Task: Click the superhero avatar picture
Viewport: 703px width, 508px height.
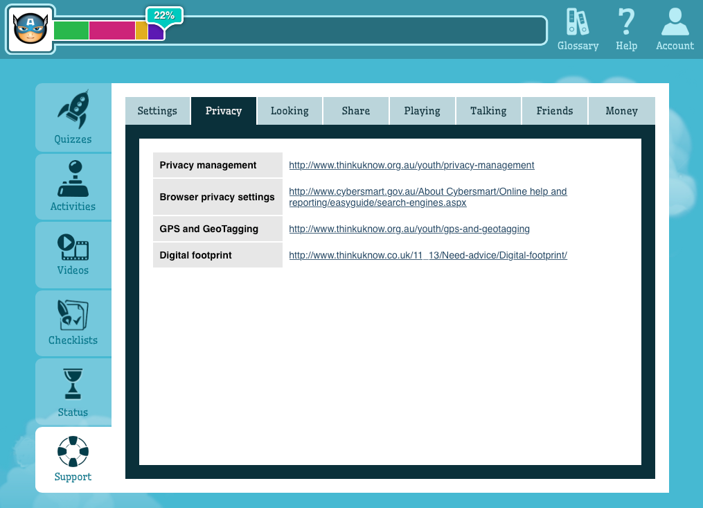Action: click(30, 30)
